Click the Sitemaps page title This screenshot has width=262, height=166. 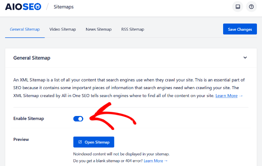pos(63,7)
